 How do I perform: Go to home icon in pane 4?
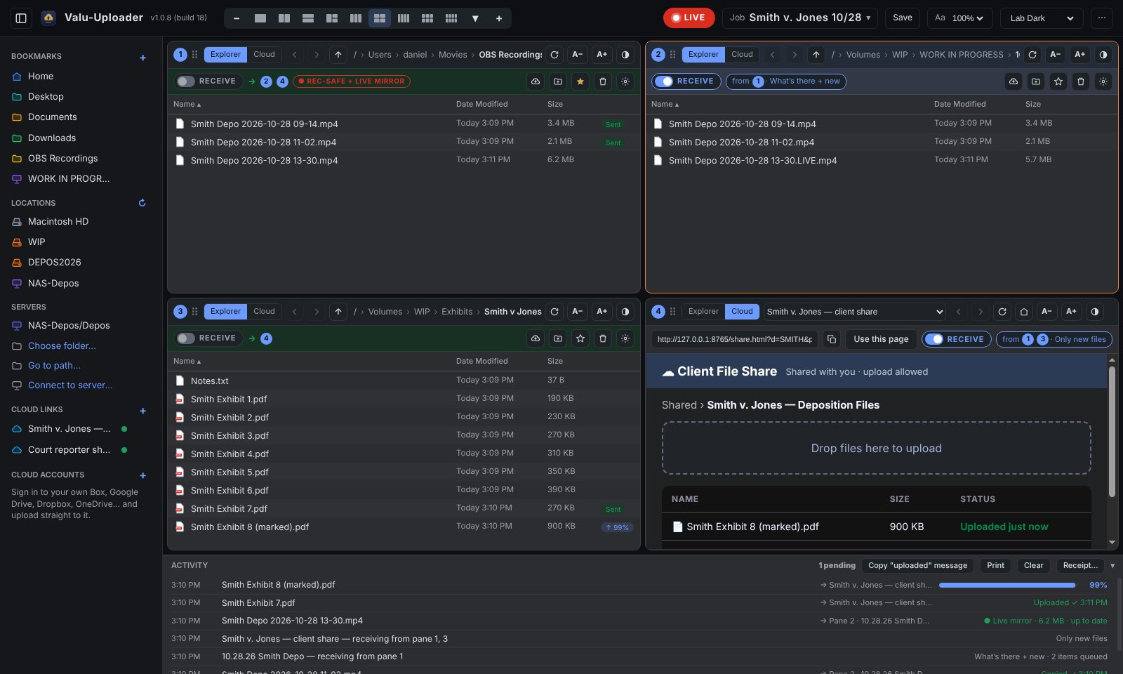click(x=1024, y=312)
